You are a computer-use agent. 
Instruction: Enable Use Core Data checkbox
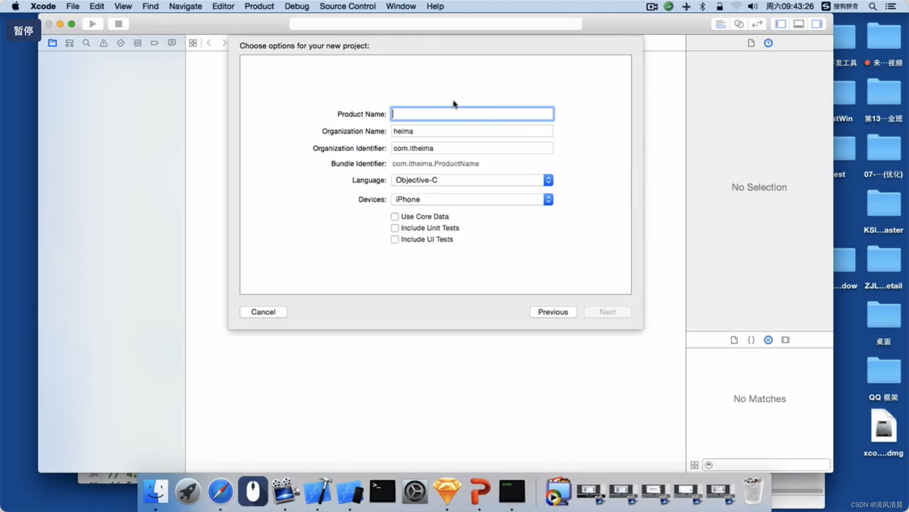click(394, 216)
